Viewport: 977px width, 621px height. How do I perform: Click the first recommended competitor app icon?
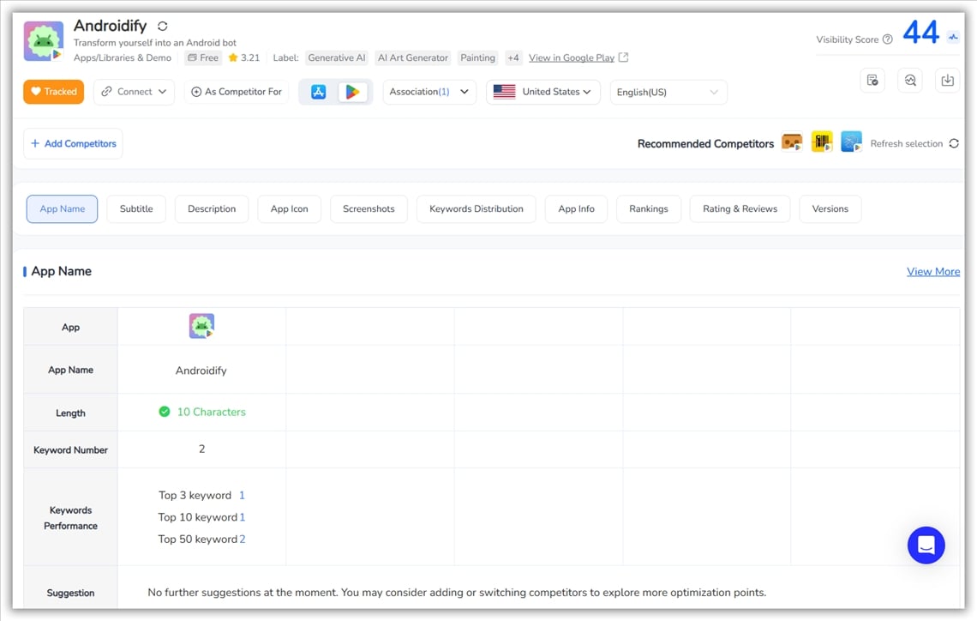click(792, 143)
